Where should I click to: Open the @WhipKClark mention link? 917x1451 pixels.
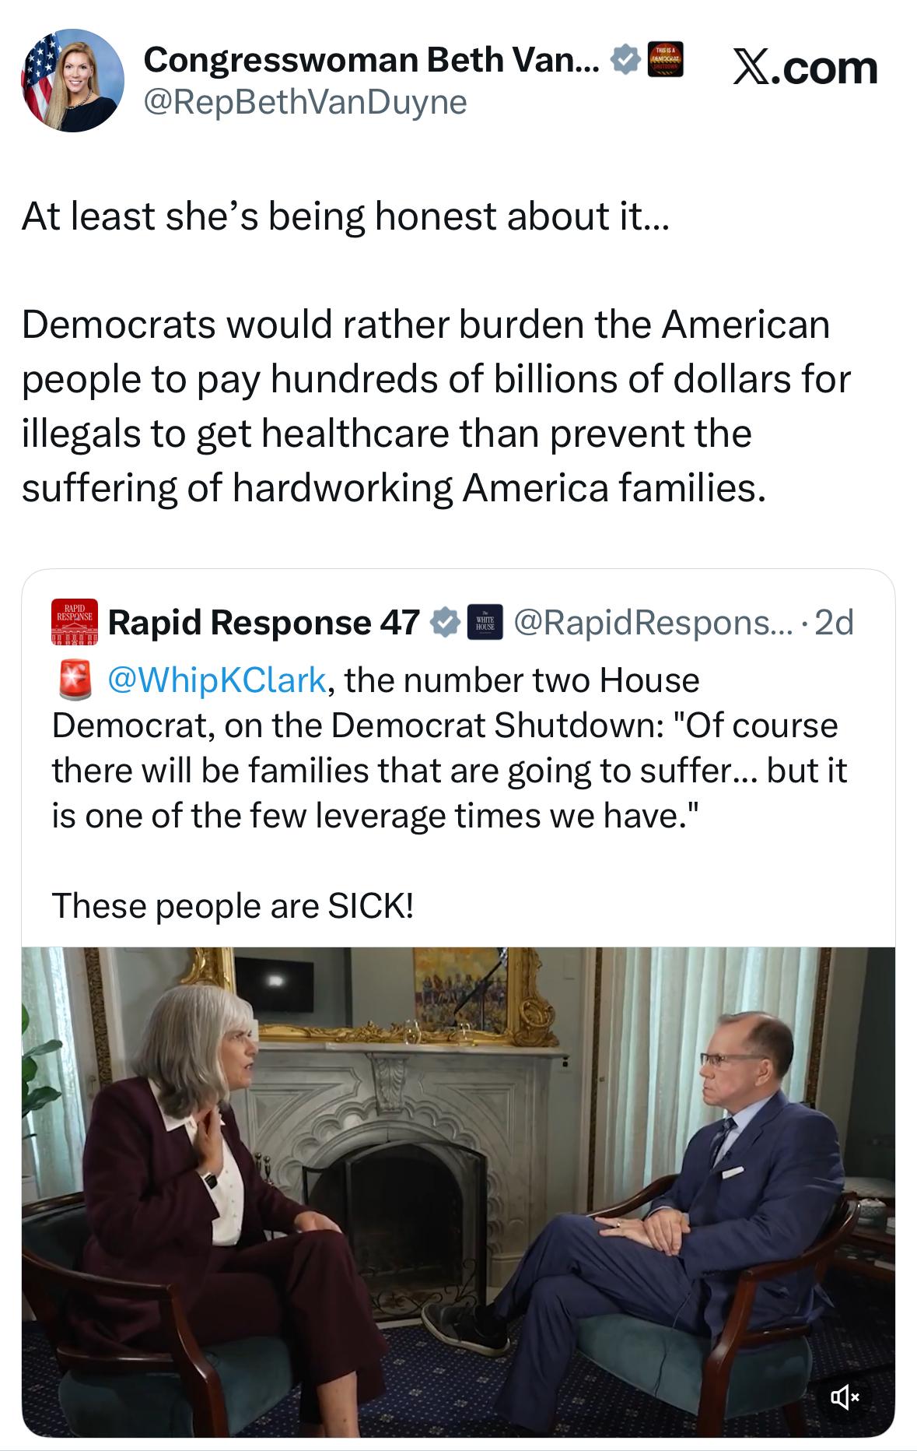pyautogui.click(x=215, y=680)
